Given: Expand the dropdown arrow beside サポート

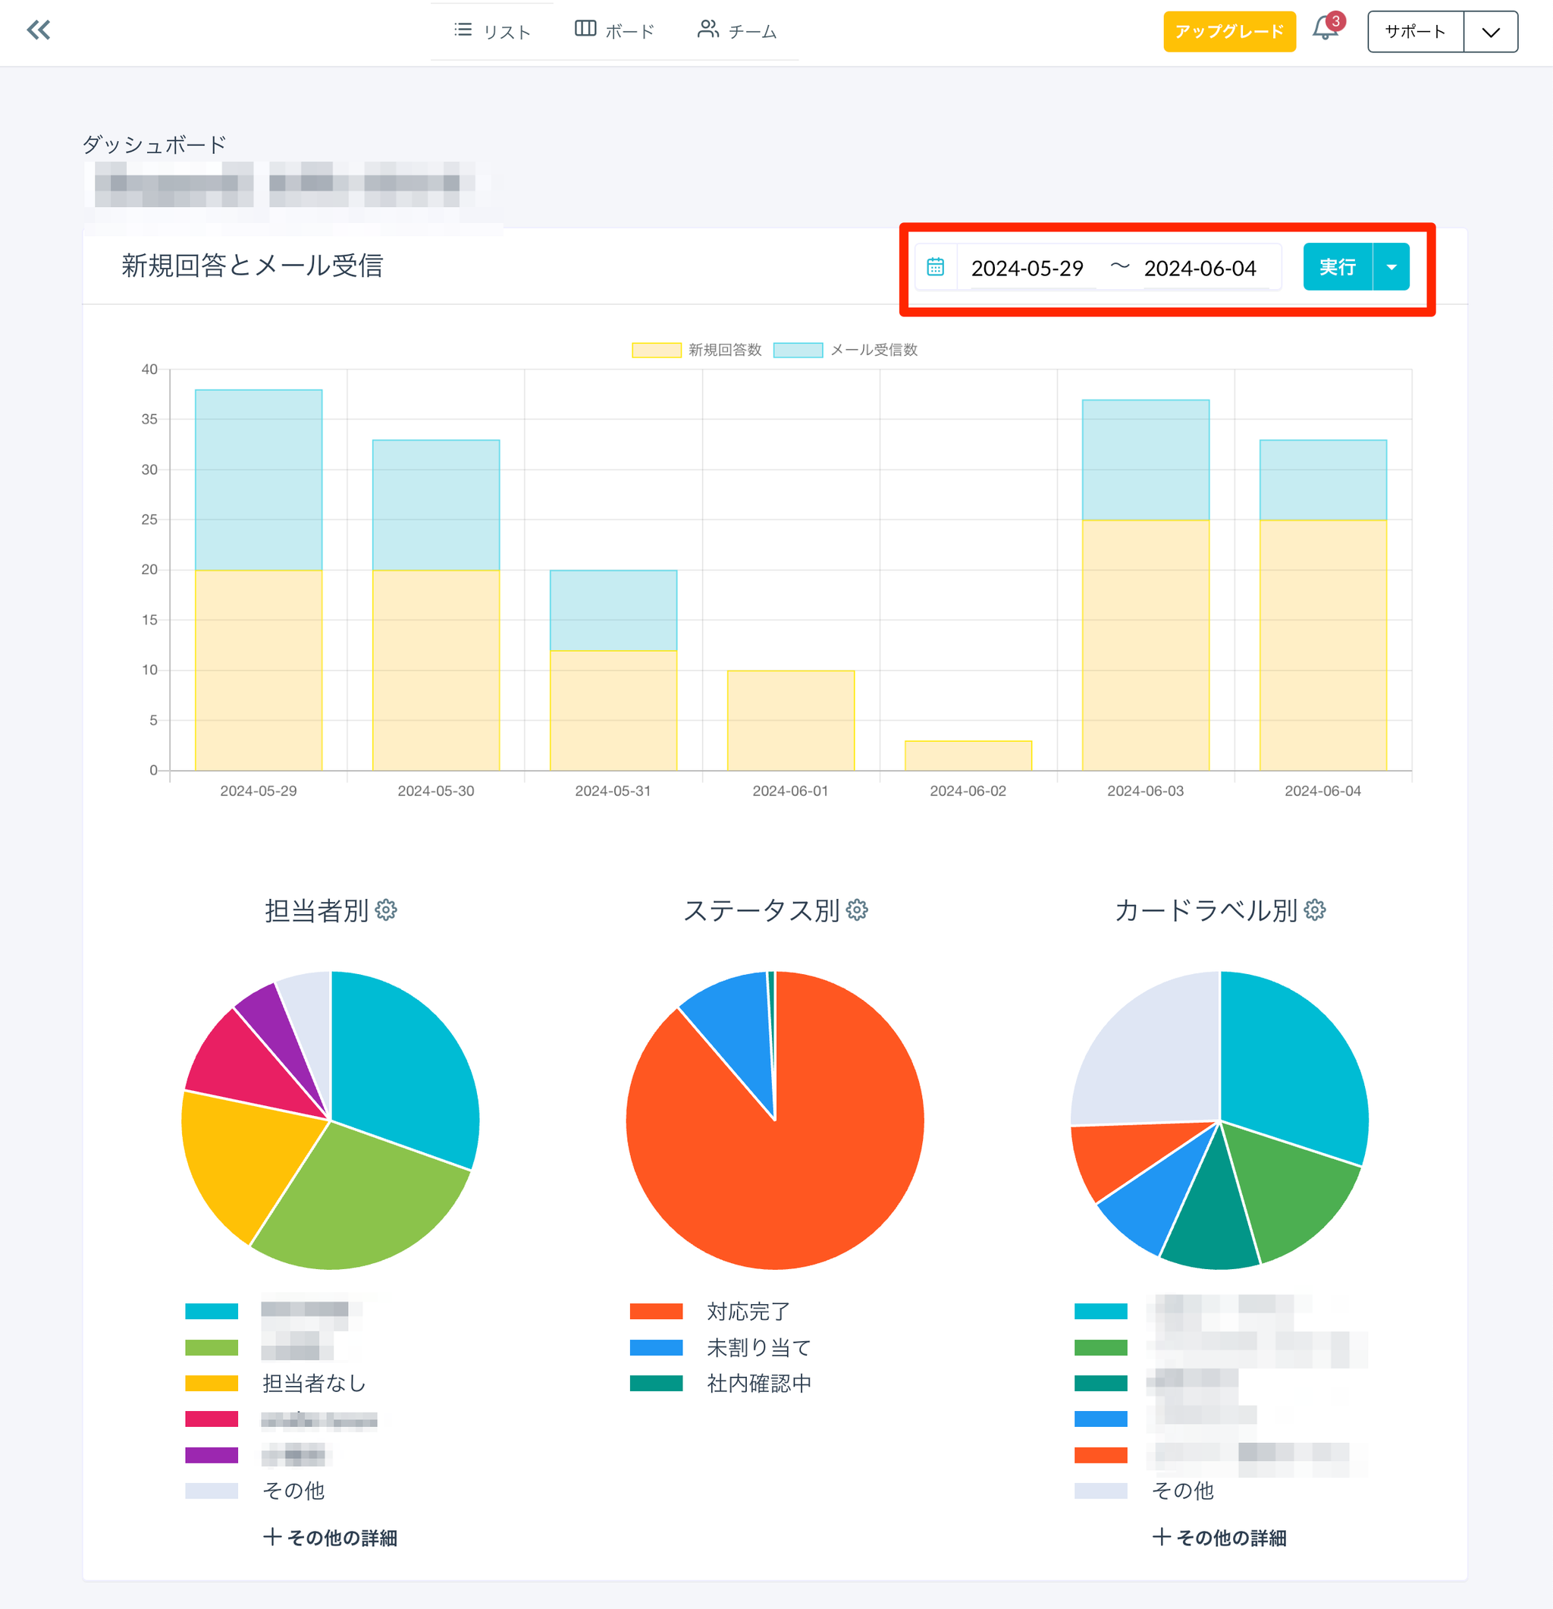Looking at the screenshot, I should (x=1491, y=31).
